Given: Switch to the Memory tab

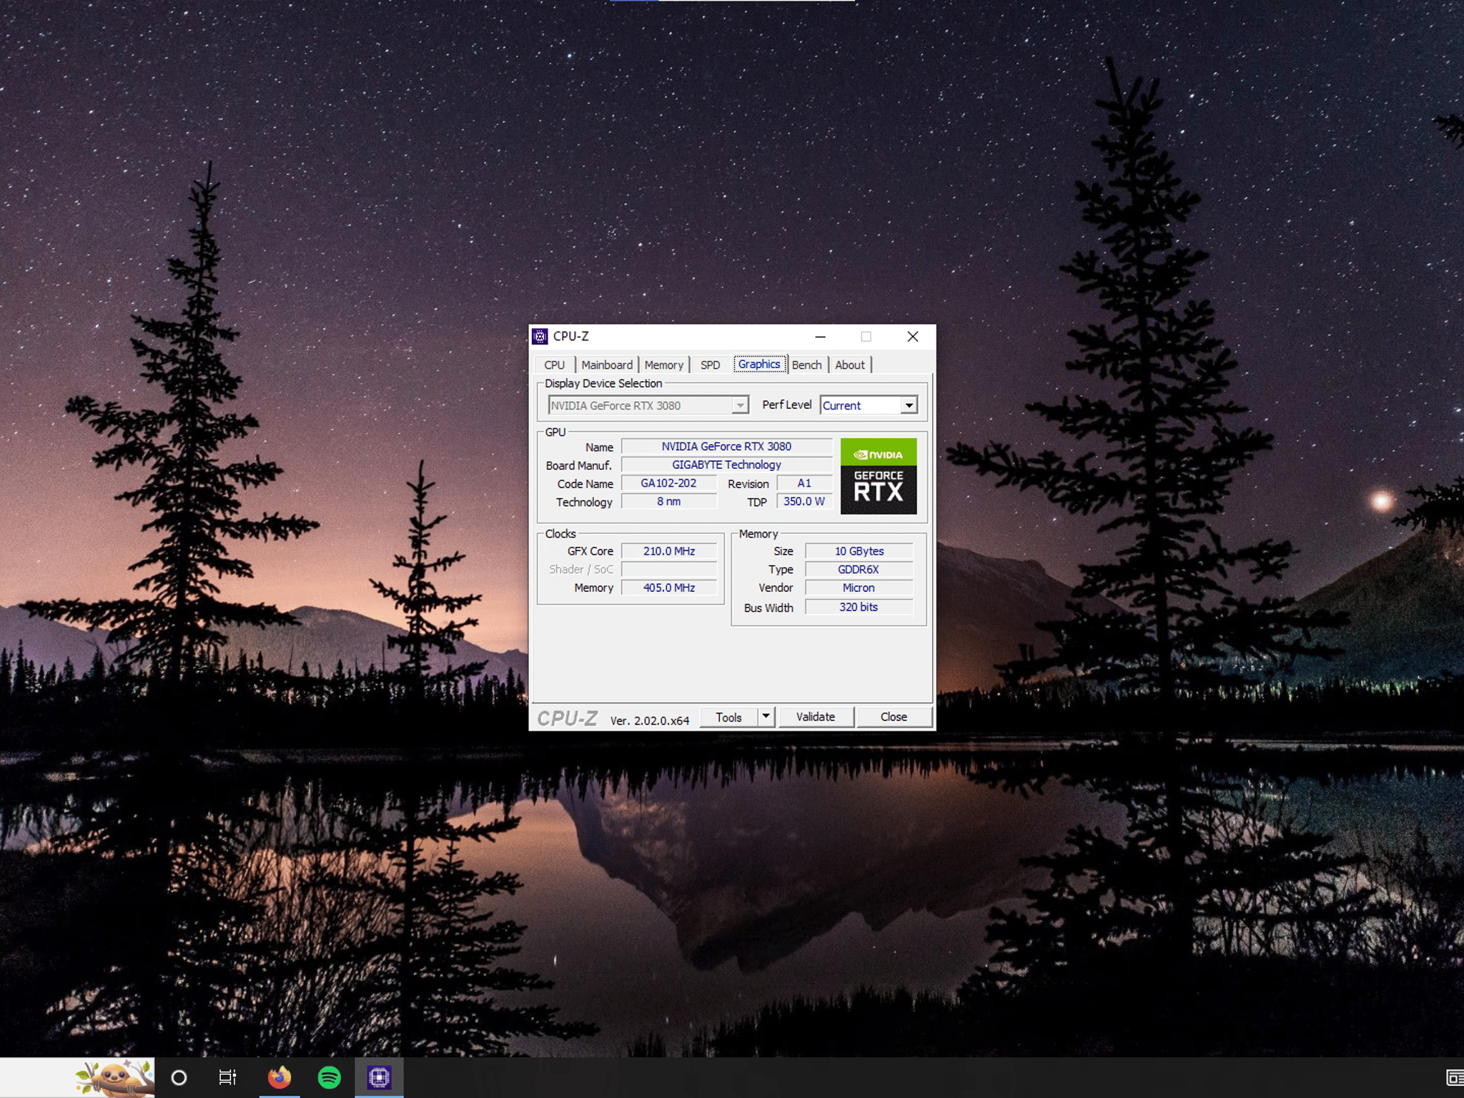Looking at the screenshot, I should click(x=664, y=365).
